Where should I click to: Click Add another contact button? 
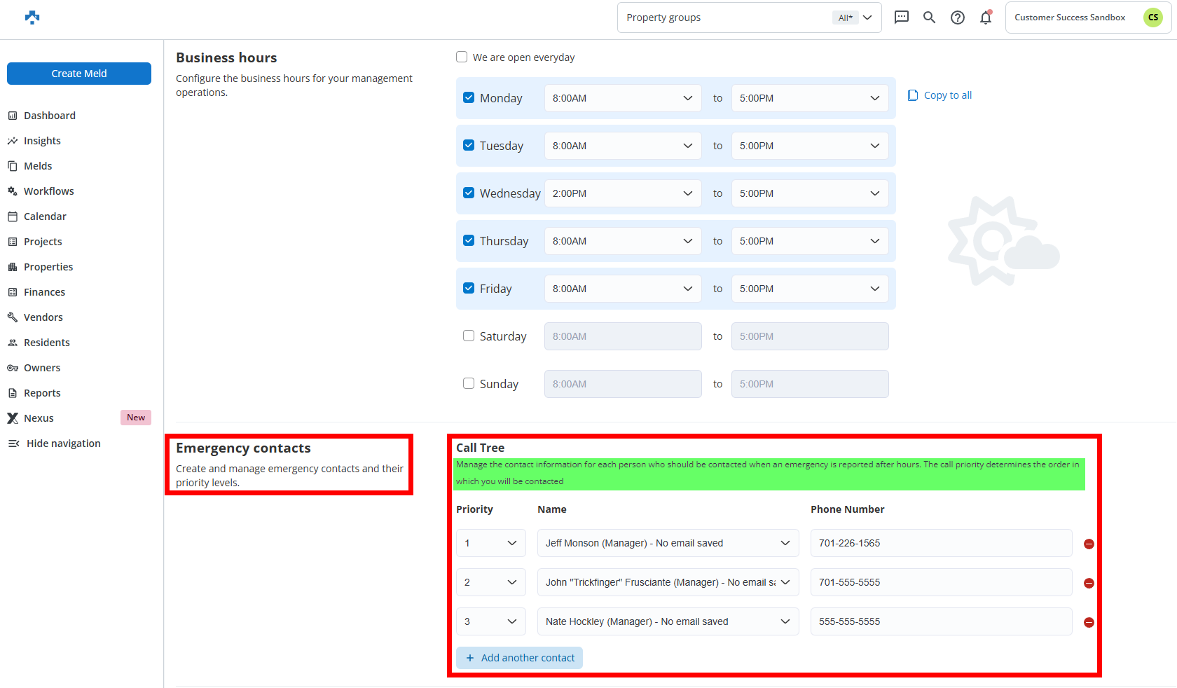tap(519, 658)
